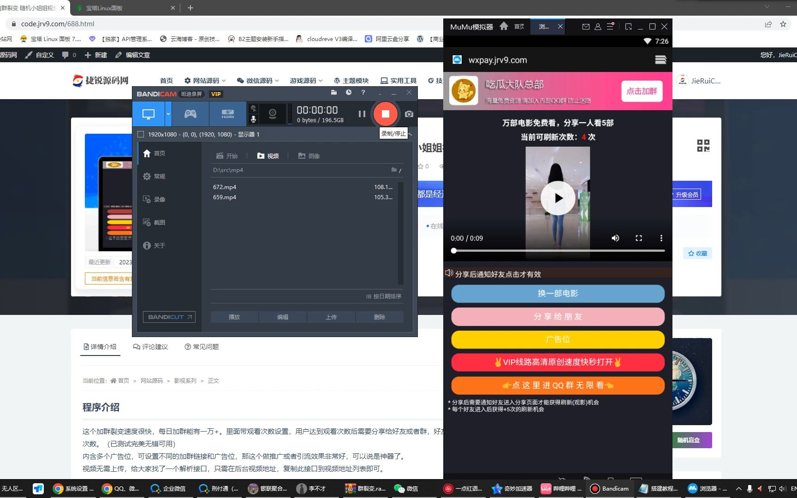Click the 收藏 star button on webpage
The height and width of the screenshot is (498, 797).
click(x=697, y=254)
